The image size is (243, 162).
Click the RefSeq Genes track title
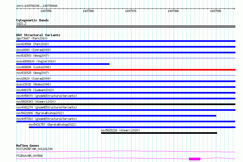tap(28, 146)
